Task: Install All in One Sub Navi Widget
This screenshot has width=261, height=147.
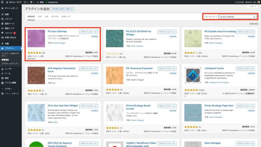Action: (89, 106)
